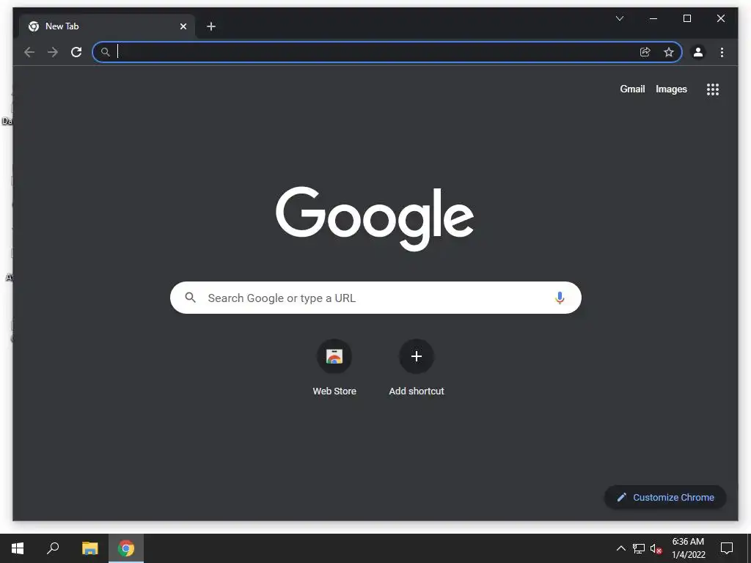The width and height of the screenshot is (751, 563).
Task: Open a new tab with the plus button
Action: [211, 26]
